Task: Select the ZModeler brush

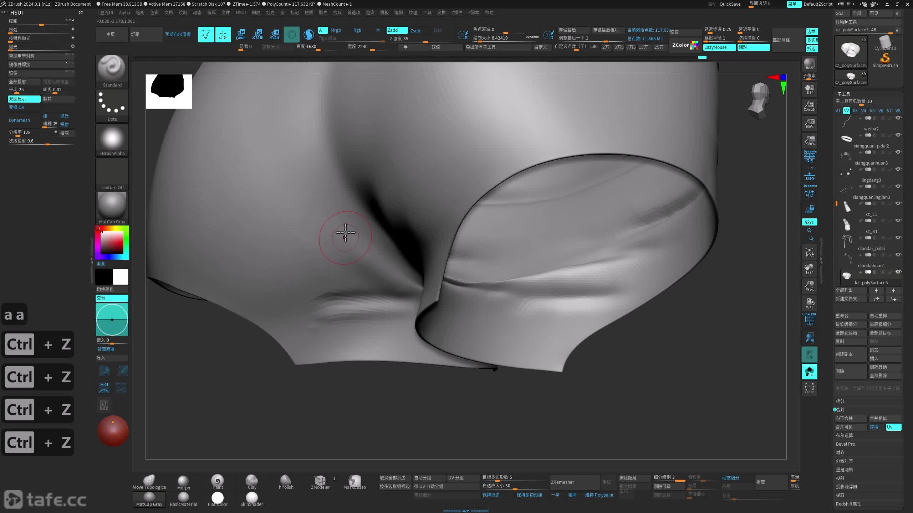Action: (x=320, y=482)
